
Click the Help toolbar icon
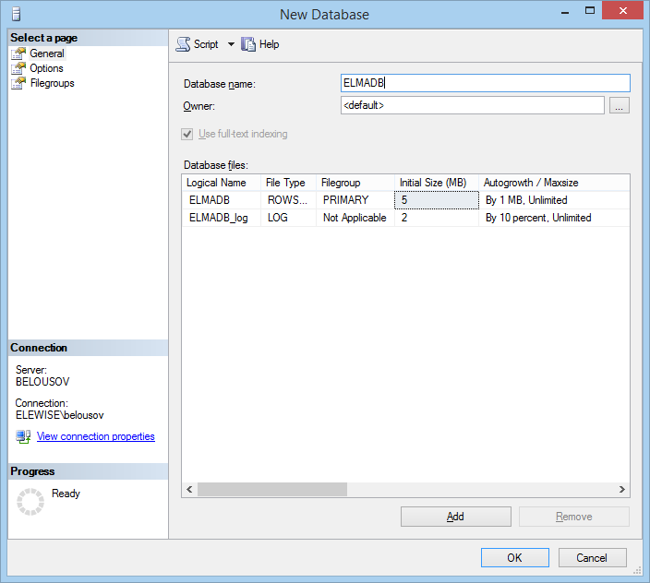[248, 44]
